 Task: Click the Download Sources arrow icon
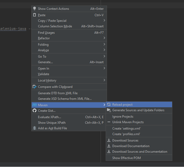109,140
